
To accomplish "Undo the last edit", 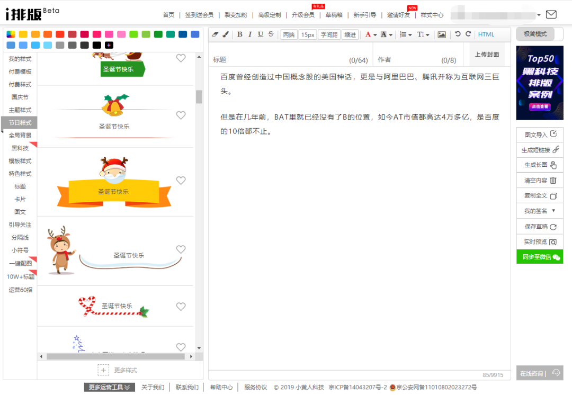I will (458, 34).
